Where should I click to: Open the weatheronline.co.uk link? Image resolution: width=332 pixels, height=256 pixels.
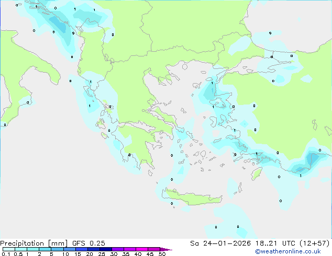click(x=288, y=251)
